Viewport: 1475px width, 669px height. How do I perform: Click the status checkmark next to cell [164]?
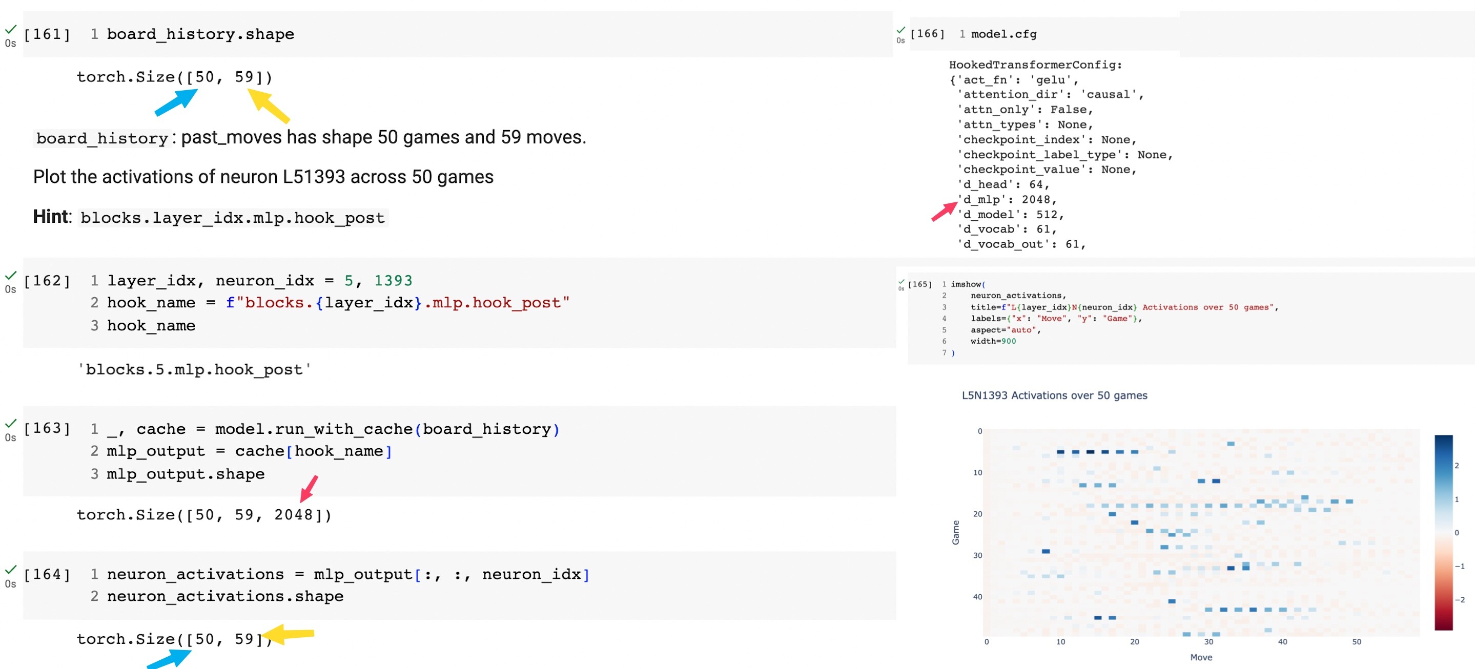point(10,570)
